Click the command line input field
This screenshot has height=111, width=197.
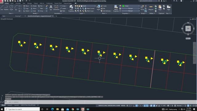tap(101, 102)
